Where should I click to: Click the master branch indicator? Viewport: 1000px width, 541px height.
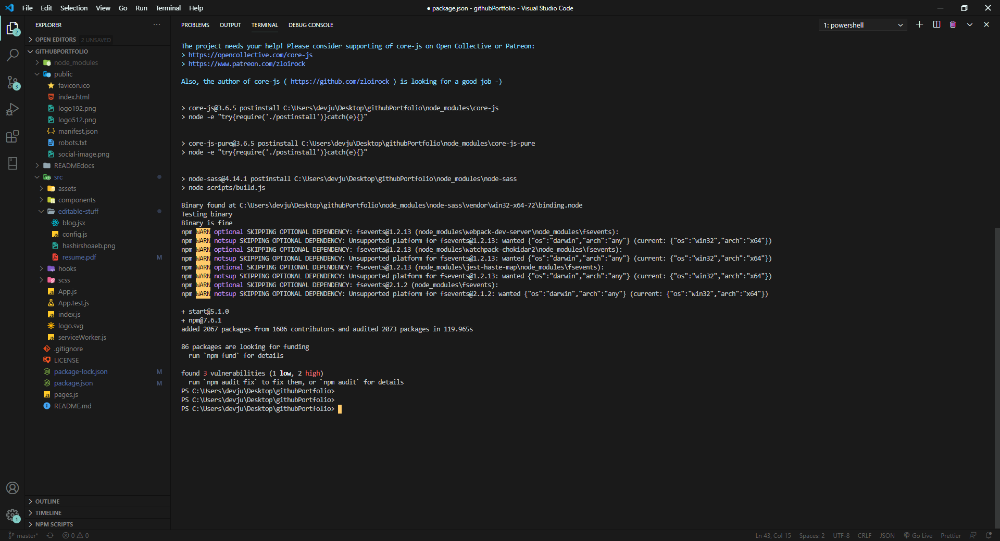[23, 535]
